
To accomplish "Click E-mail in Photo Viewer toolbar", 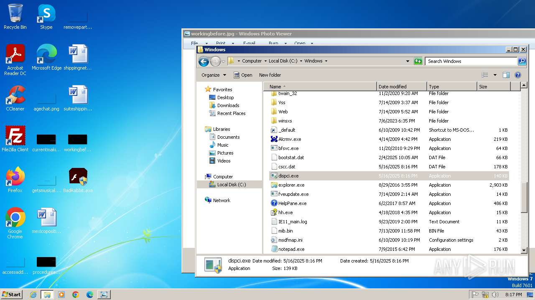I will pos(249,43).
